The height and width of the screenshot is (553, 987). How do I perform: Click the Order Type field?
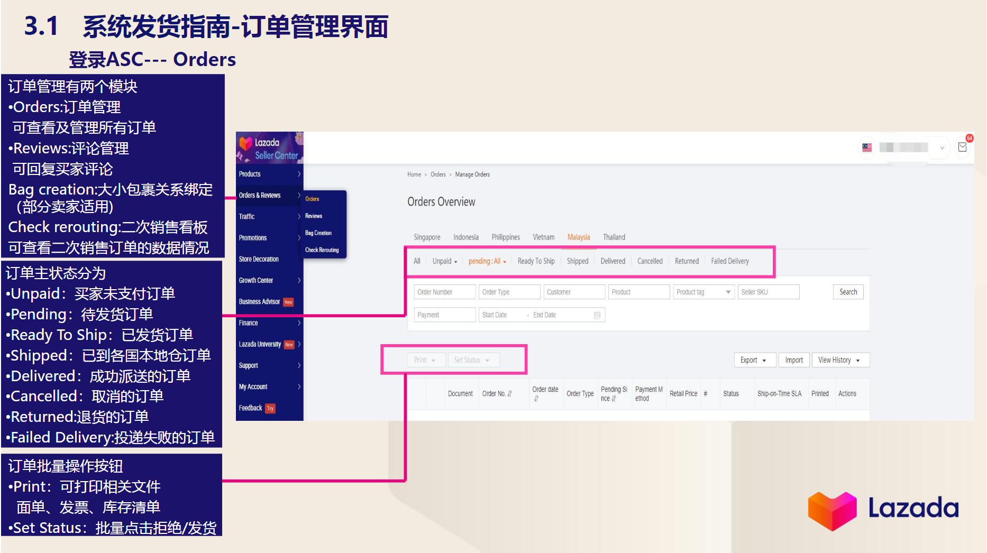pyautogui.click(x=510, y=292)
